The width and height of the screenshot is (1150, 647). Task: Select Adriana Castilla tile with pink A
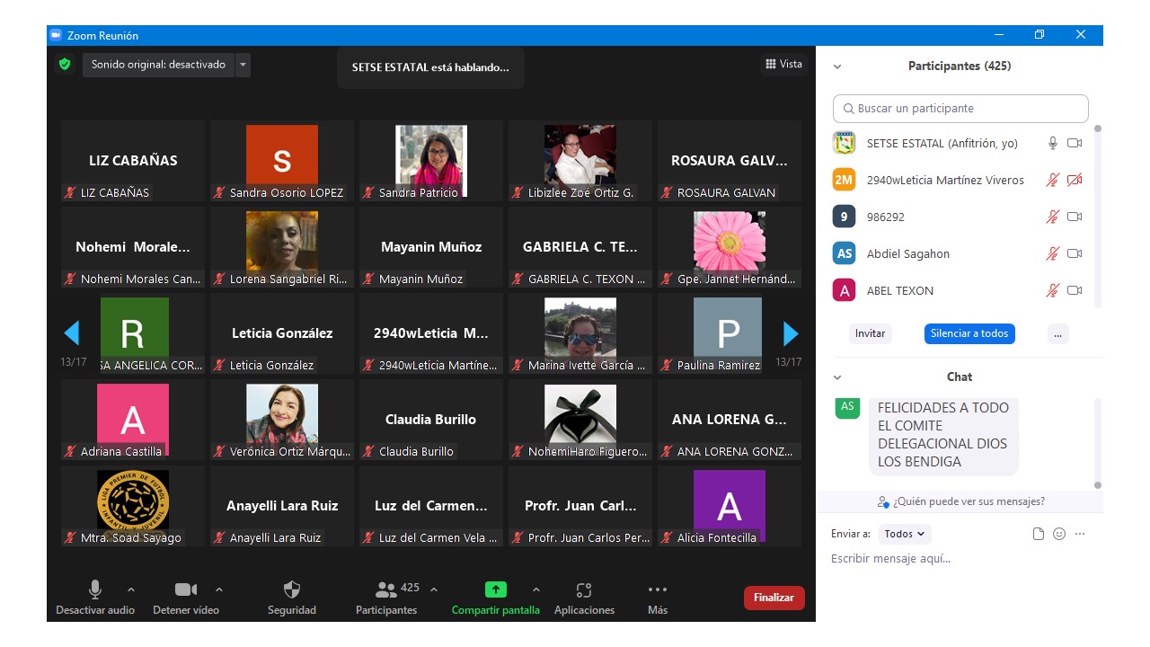(133, 420)
